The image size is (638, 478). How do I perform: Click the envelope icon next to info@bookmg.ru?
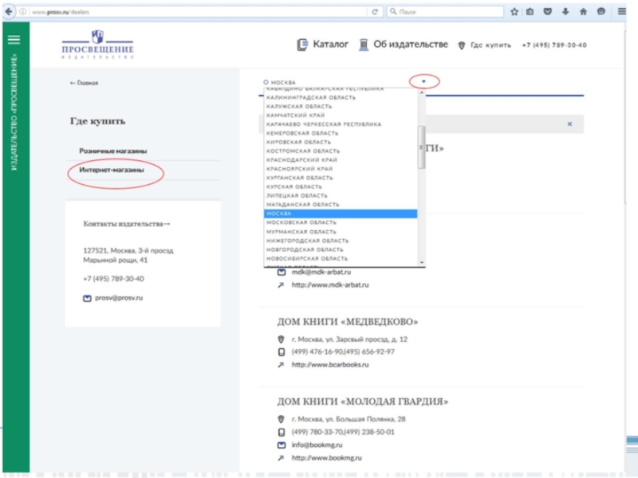pos(282,445)
